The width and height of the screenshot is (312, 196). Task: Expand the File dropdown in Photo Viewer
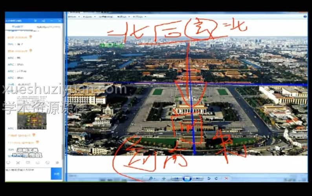tap(73, 17)
